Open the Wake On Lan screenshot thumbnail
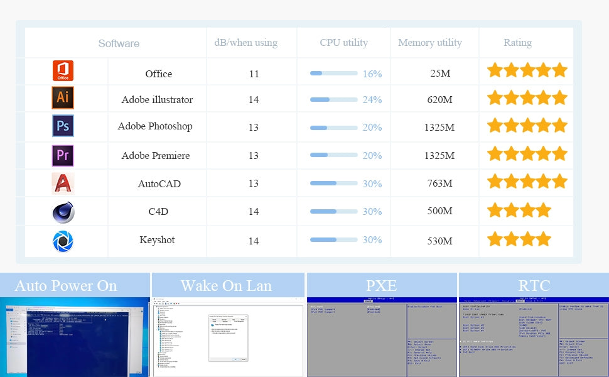The image size is (609, 377). coord(228,337)
